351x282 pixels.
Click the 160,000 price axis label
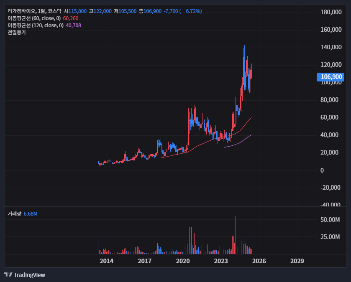point(331,30)
